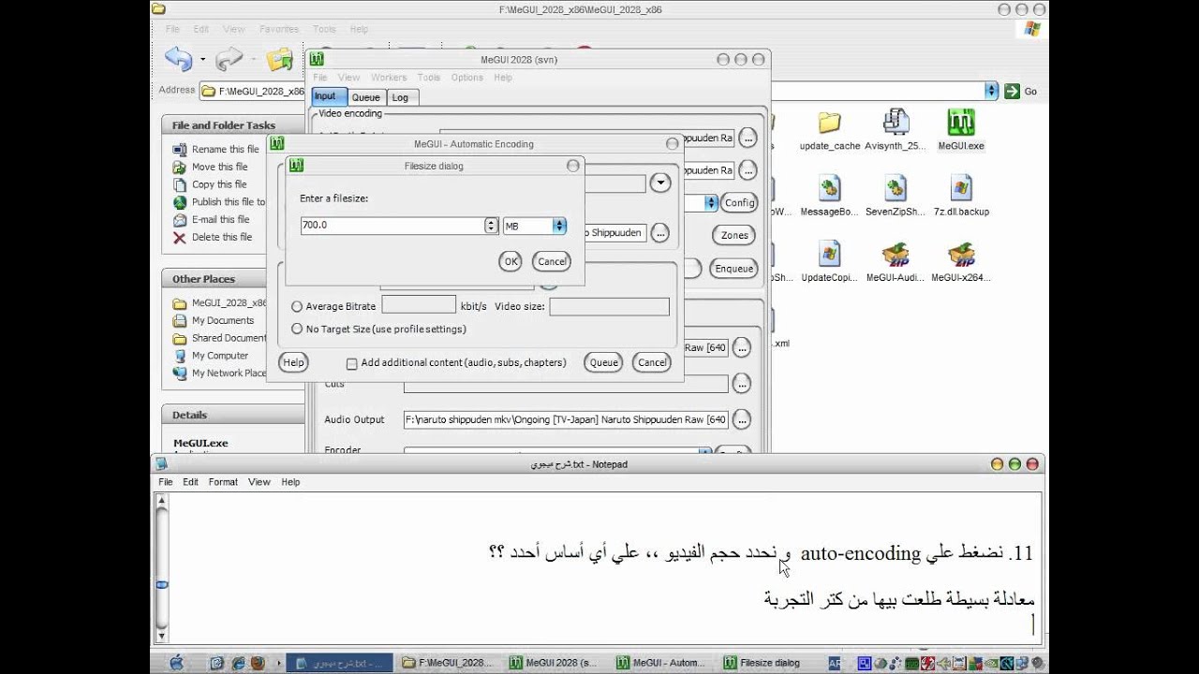This screenshot has height=674, width=1199.
Task: Click into the 700.0 filesize input field
Action: [x=392, y=226]
